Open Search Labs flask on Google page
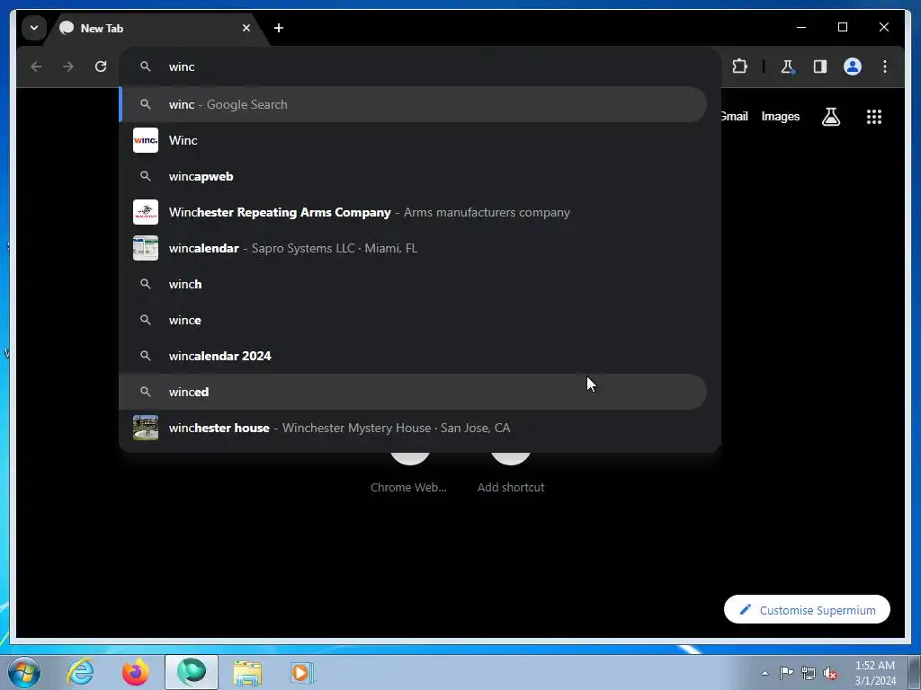The height and width of the screenshot is (690, 921). point(830,117)
